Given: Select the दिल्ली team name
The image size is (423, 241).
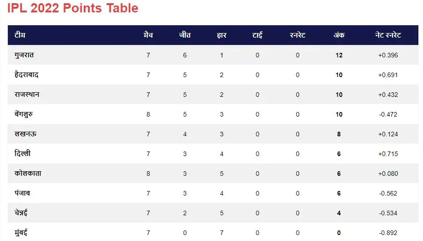Looking at the screenshot, I should pos(23,154).
